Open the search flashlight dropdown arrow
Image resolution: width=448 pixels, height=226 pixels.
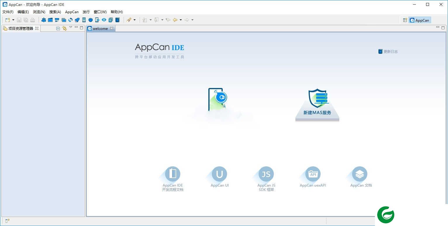(x=134, y=20)
